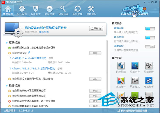Viewport: 160px width, 113px height.
Task: Open the 玩家模式 sliders icon
Action: (135, 82)
